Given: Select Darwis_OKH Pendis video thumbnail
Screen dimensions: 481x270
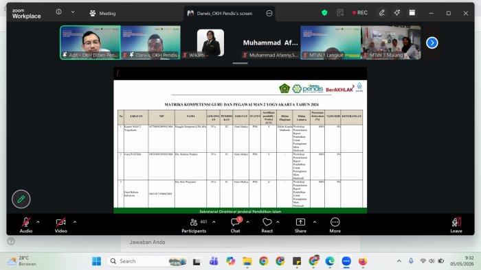Looking at the screenshot, I should point(150,42).
